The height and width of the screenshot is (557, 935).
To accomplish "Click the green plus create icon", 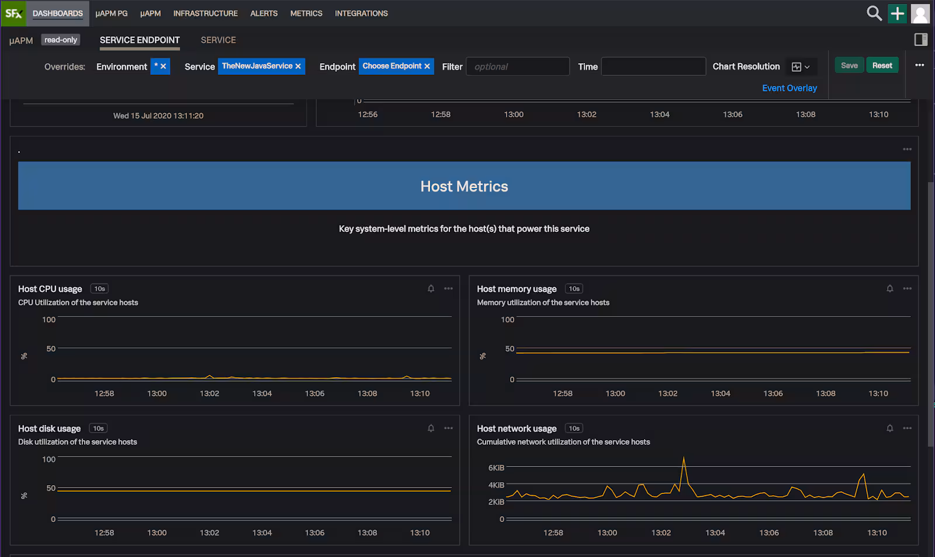I will [897, 13].
